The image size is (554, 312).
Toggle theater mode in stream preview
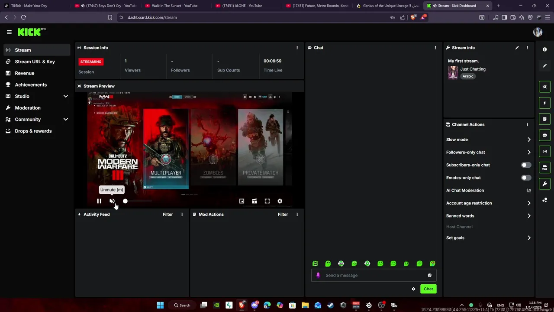254,201
